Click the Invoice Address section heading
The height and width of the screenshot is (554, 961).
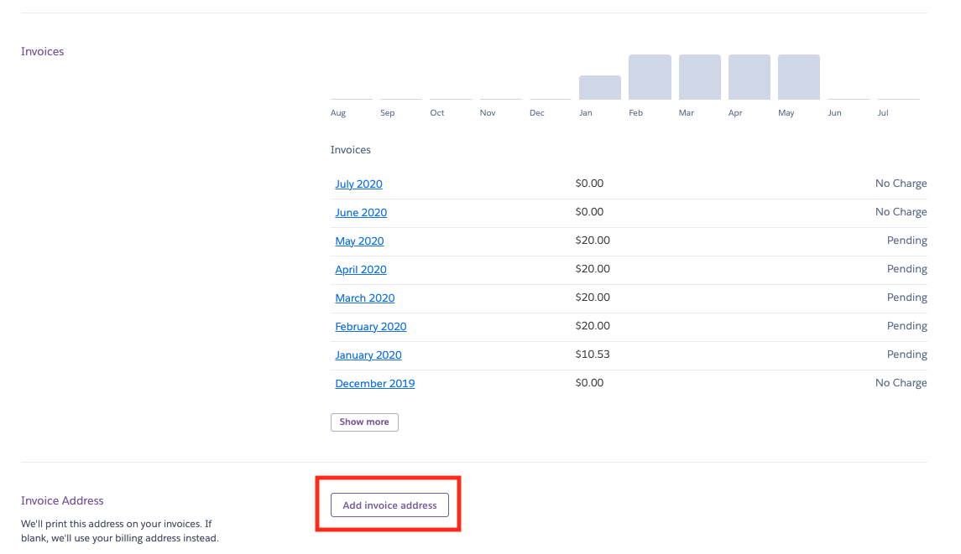(62, 501)
